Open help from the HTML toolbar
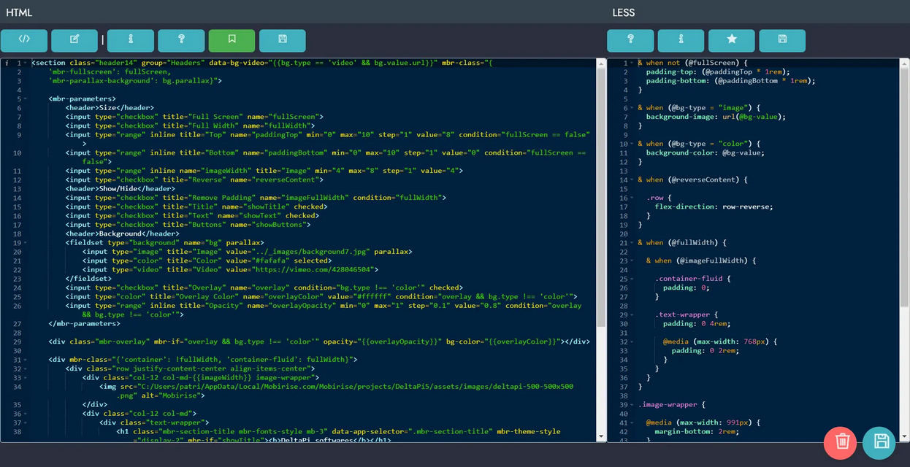This screenshot has width=910, height=467. (x=181, y=40)
